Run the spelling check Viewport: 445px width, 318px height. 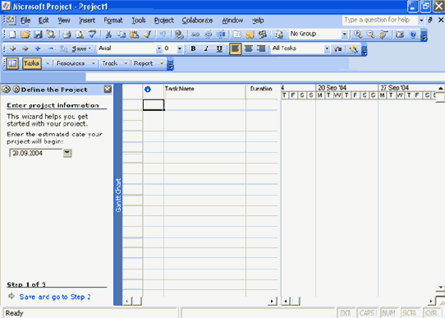coord(92,35)
